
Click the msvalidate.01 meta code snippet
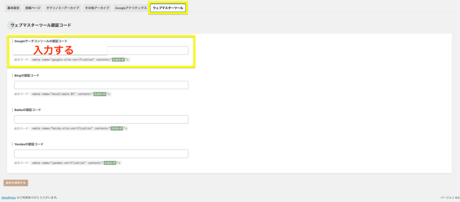click(71, 94)
